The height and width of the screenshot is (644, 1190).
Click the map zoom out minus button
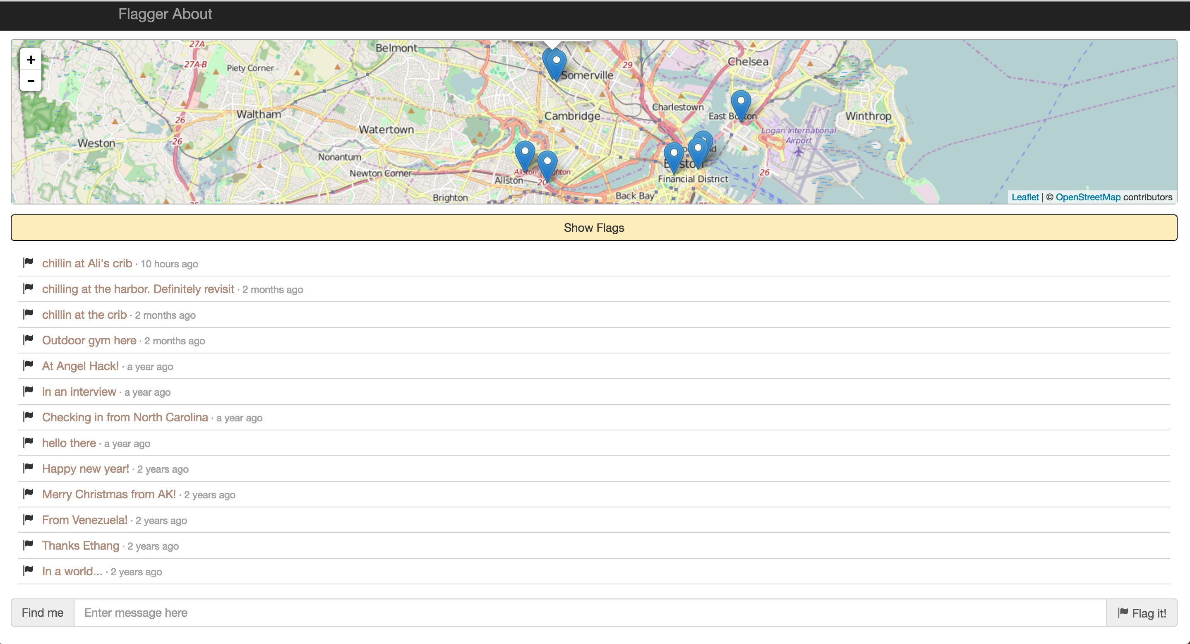pyautogui.click(x=31, y=81)
